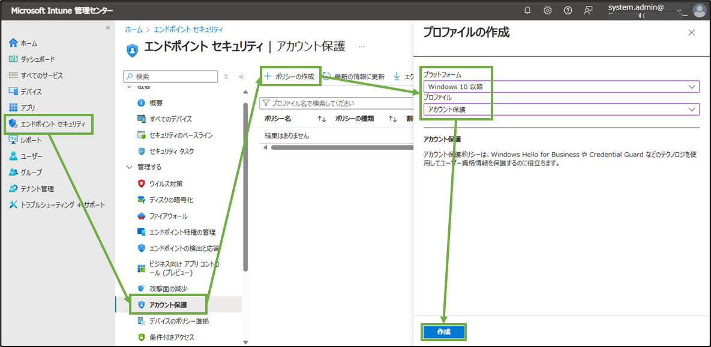
Task: Click エンドポイント セキュリティ breadcrumb link
Action: pyautogui.click(x=188, y=29)
